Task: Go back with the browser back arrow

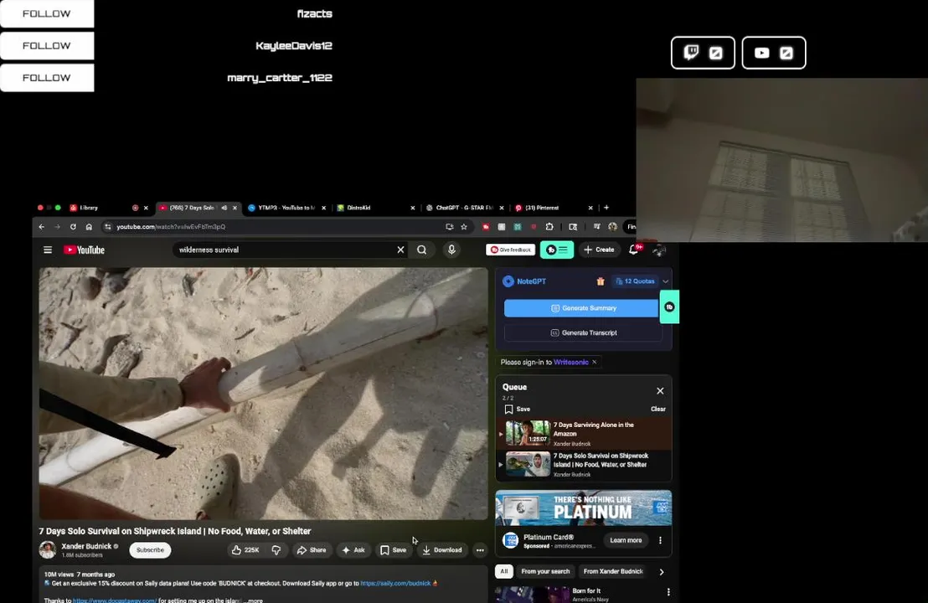Action: (41, 227)
